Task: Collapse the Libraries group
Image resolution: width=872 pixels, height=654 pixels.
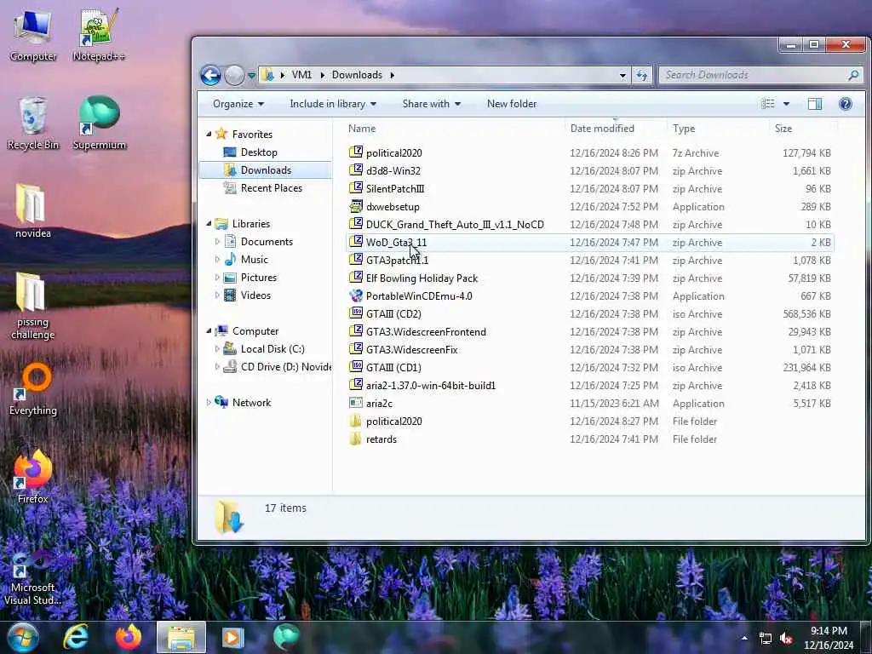Action: 209,224
